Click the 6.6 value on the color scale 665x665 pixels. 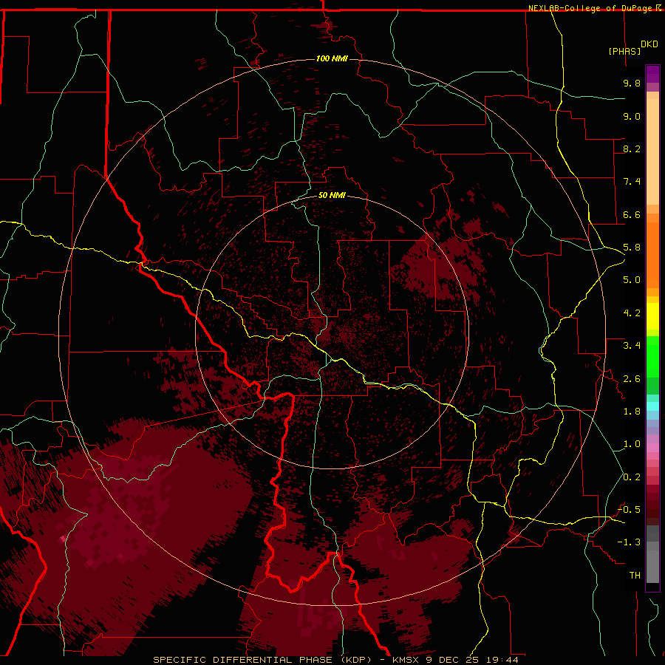(x=632, y=214)
